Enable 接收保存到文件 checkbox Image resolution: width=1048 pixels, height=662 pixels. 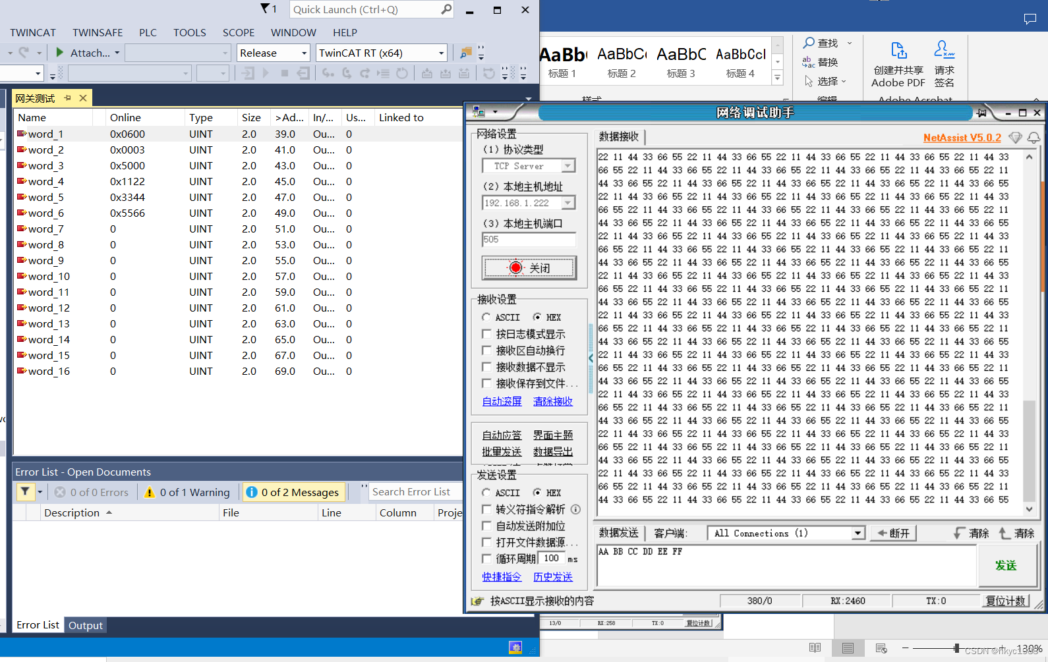coord(486,383)
